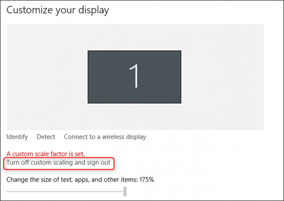Click the Identify link
The height and width of the screenshot is (201, 284).
click(17, 137)
